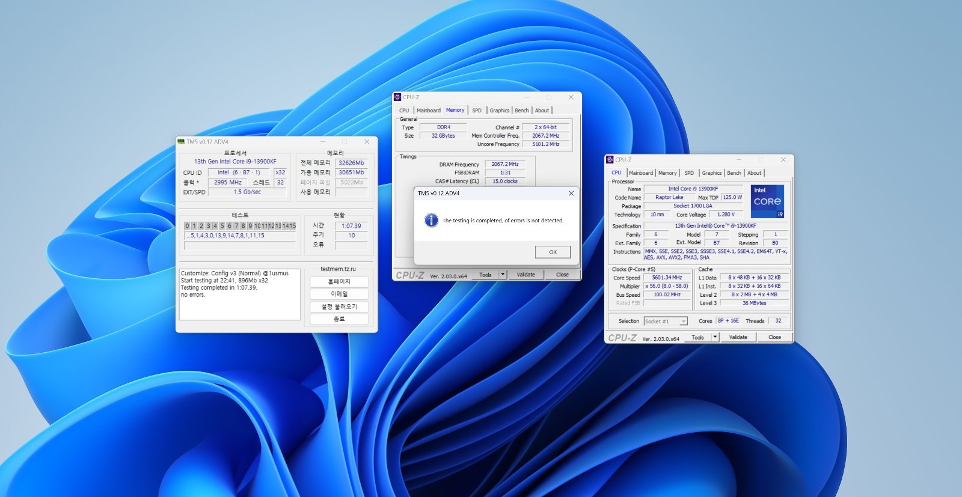Viewport: 962px width, 497px height.
Task: Open Memory tab in right CPU-Z window
Action: 667,173
